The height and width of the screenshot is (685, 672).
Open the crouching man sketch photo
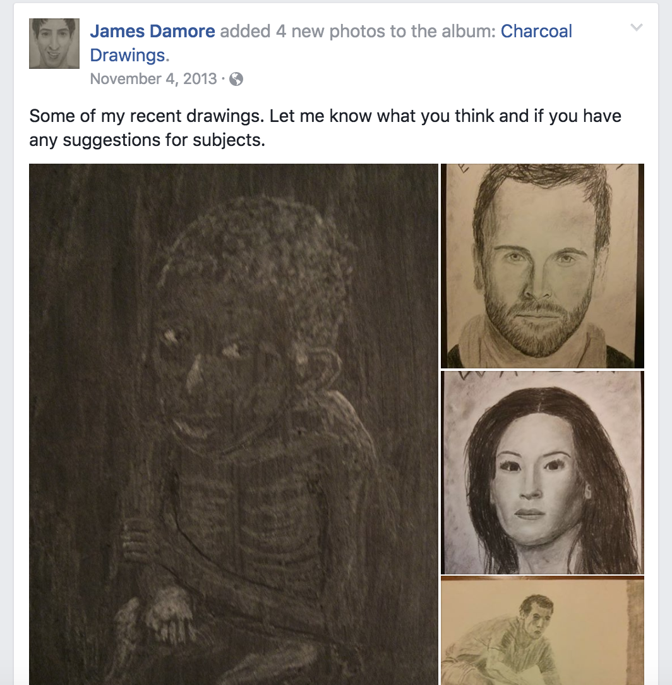[543, 631]
